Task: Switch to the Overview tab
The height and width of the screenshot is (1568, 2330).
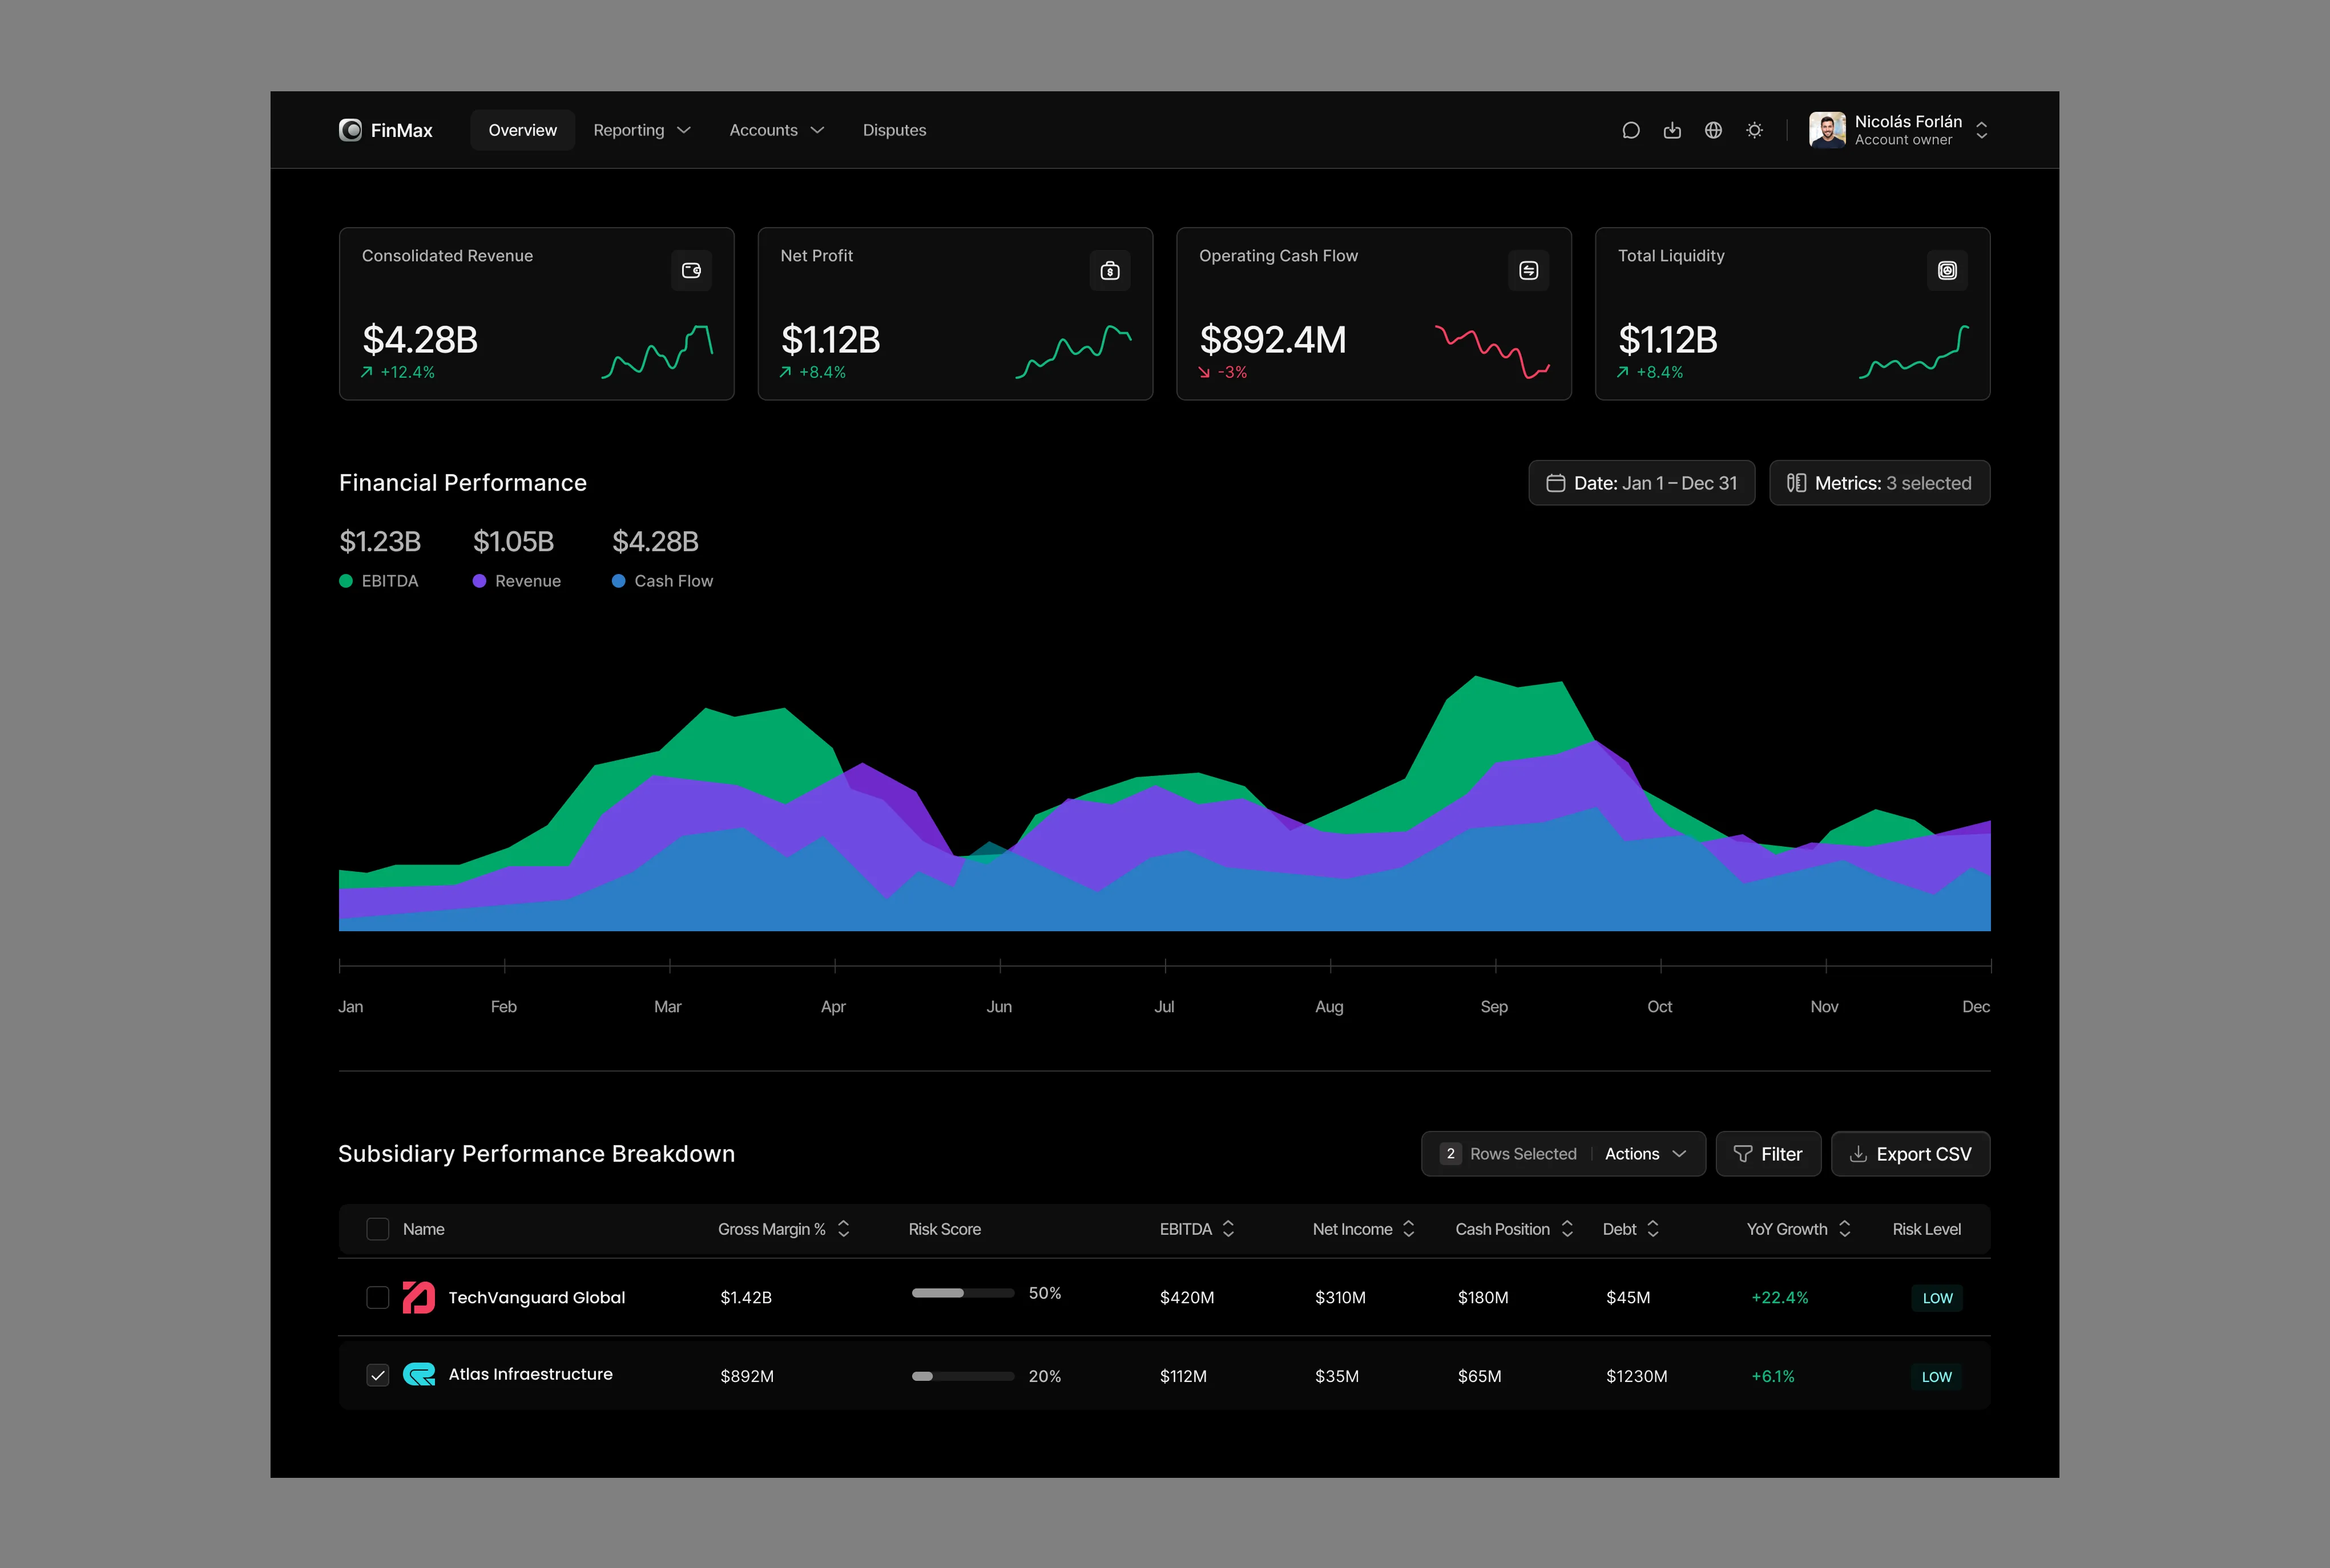Action: coord(521,130)
